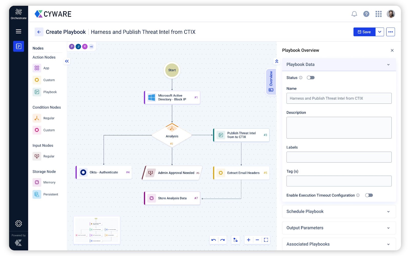Click the Execution Timeout info icon
This screenshot has width=410, height=256.
358,195
